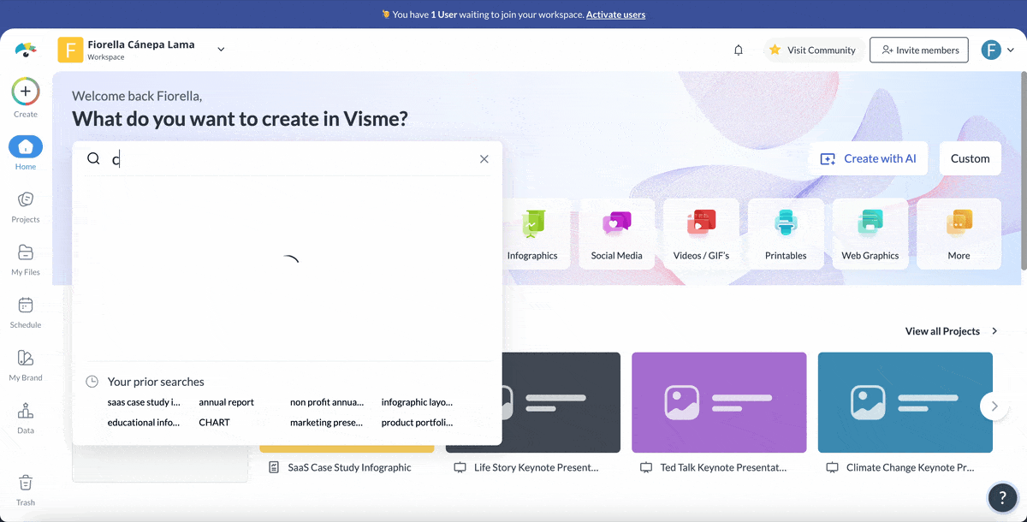
Task: Open Trash in the sidebar
Action: (x=26, y=483)
